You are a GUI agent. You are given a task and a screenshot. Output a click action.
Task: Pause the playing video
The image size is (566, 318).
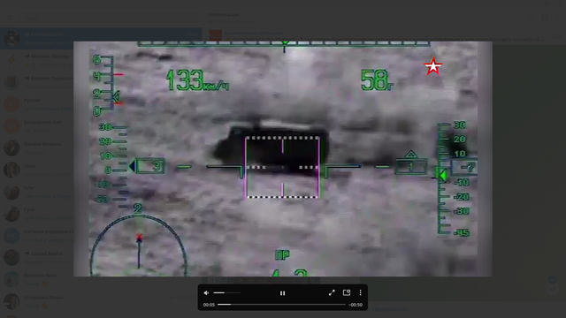point(283,293)
